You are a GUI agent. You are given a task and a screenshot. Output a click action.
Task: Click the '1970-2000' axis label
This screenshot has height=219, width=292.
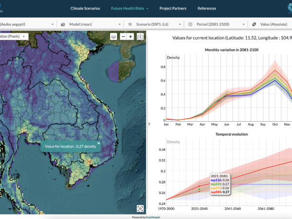pos(166,209)
